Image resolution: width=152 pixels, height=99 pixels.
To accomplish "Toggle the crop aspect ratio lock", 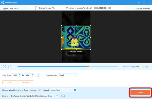I will point(23,75).
